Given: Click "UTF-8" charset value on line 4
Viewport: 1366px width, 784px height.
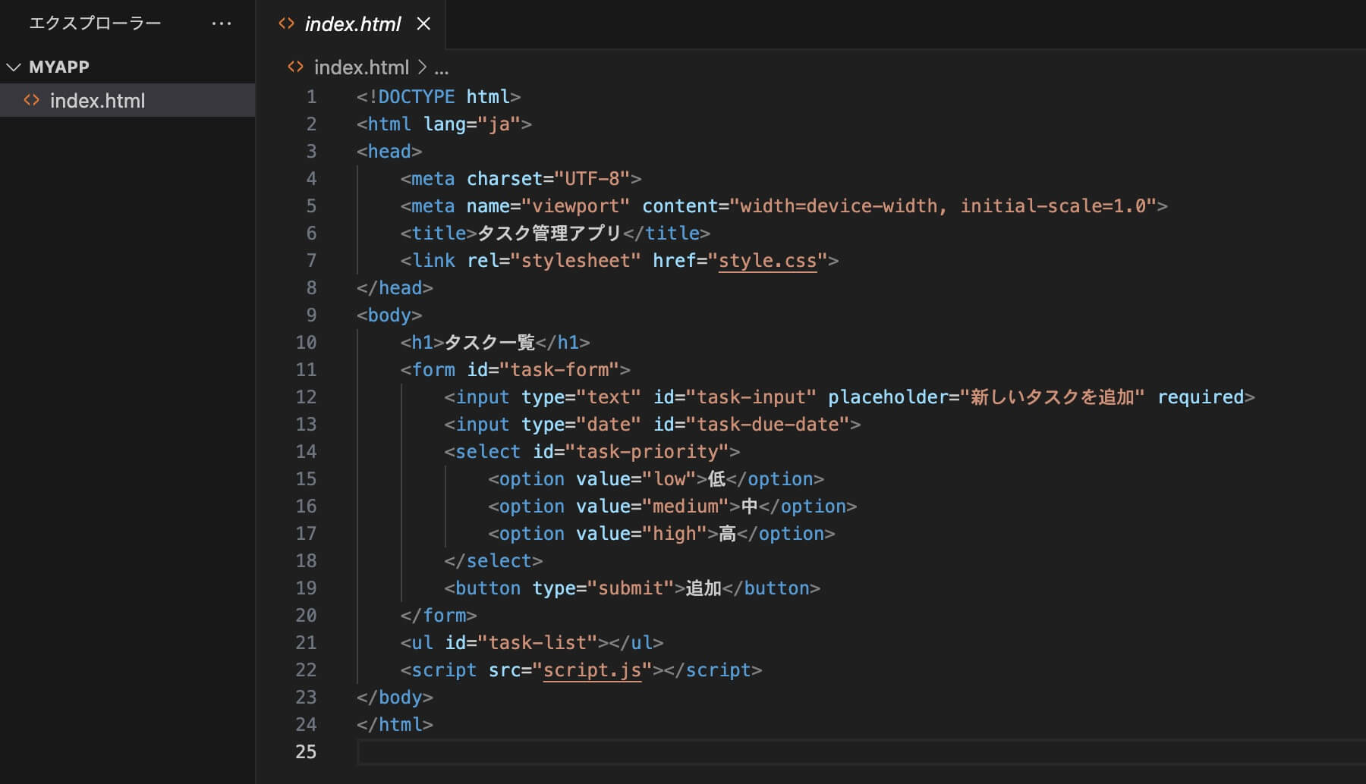Looking at the screenshot, I should tap(592, 179).
